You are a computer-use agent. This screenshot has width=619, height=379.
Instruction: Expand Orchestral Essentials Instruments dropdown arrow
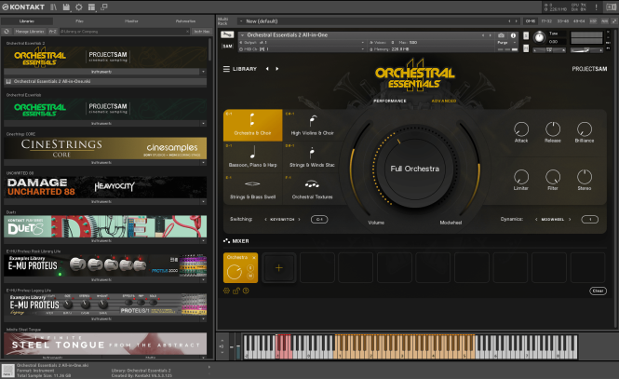(x=203, y=124)
